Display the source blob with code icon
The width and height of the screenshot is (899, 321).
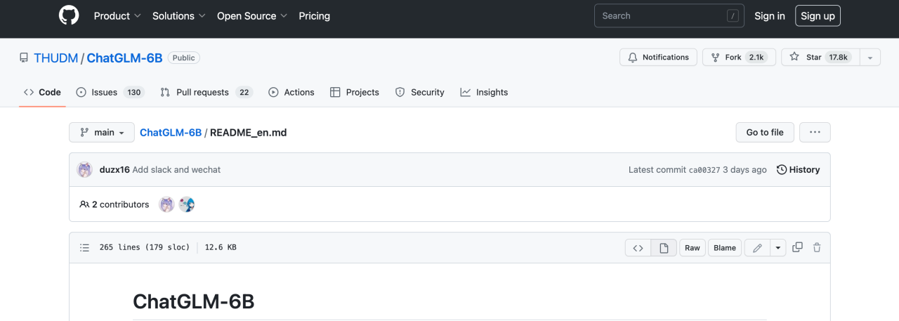(638, 248)
